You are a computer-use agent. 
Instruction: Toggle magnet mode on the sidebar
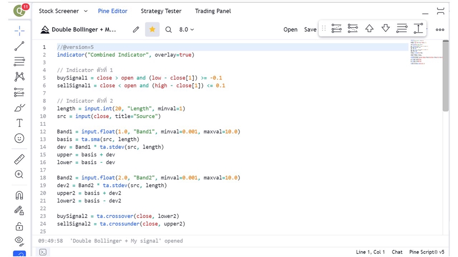pos(19,195)
